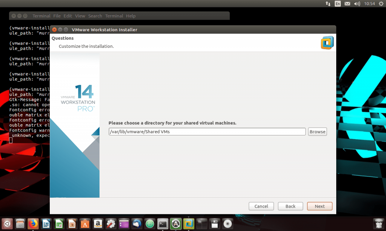386x231 pixels.
Task: Open Ubuntu Software store dock icon
Action: pyautogui.click(x=85, y=224)
